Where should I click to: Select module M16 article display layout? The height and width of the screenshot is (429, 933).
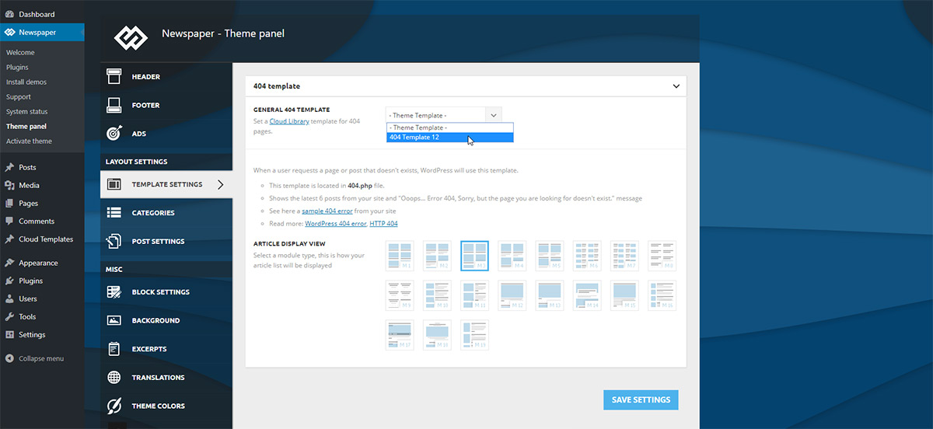tap(662, 295)
